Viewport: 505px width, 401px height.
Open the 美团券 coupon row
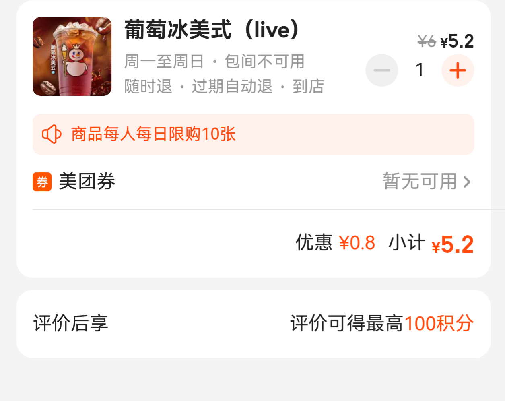254,182
